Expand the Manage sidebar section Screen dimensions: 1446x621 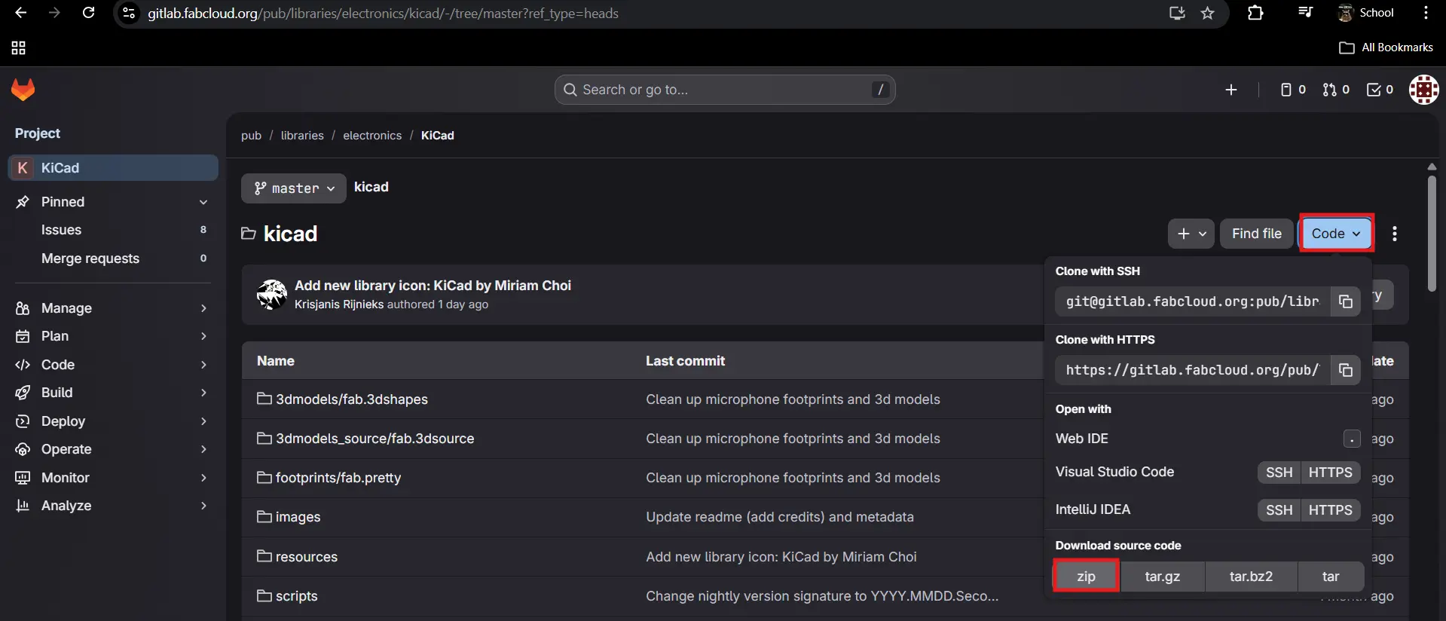tap(112, 308)
